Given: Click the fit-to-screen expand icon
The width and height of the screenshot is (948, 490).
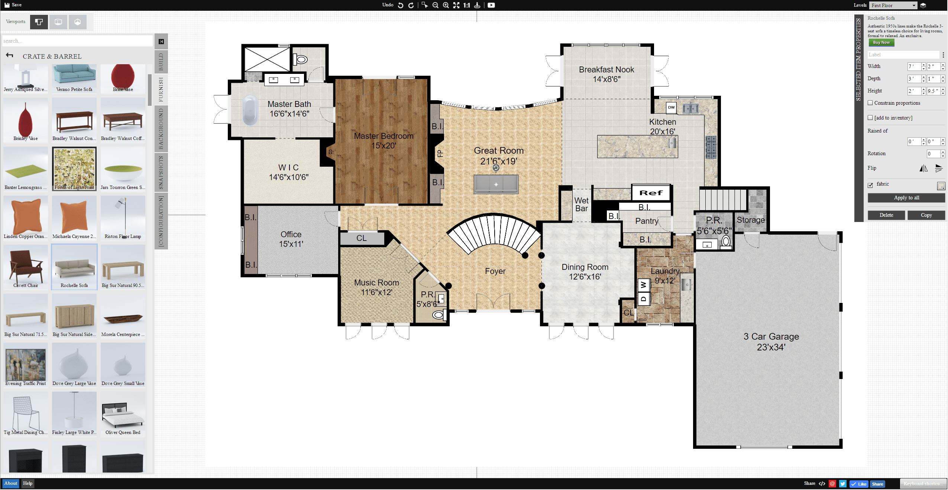Looking at the screenshot, I should pos(456,5).
